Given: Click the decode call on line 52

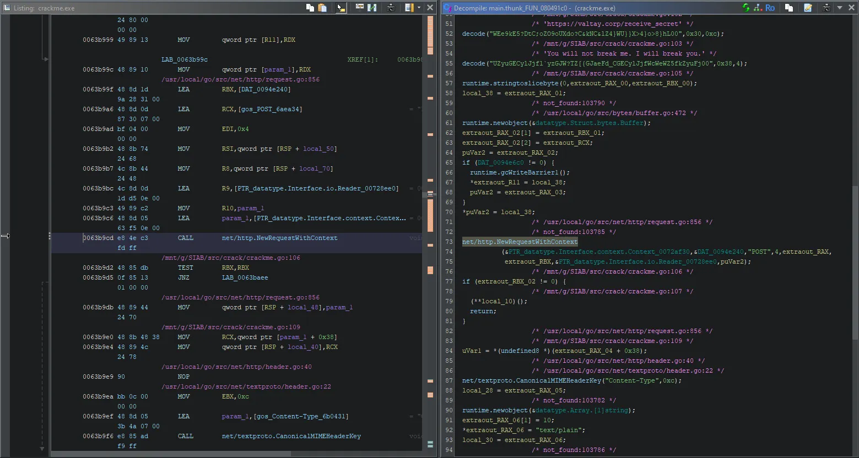Looking at the screenshot, I should [473, 34].
